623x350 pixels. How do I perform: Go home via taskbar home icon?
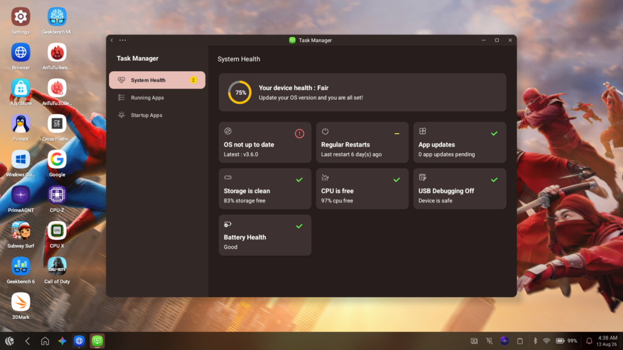45,341
